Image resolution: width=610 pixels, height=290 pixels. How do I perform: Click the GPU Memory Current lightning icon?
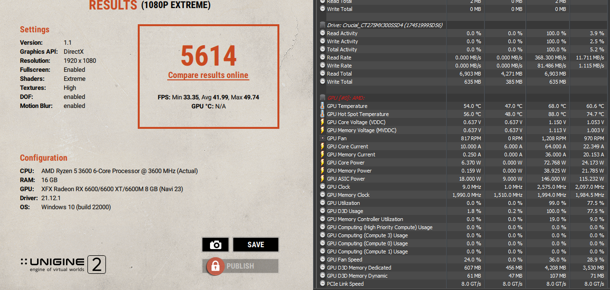323,155
